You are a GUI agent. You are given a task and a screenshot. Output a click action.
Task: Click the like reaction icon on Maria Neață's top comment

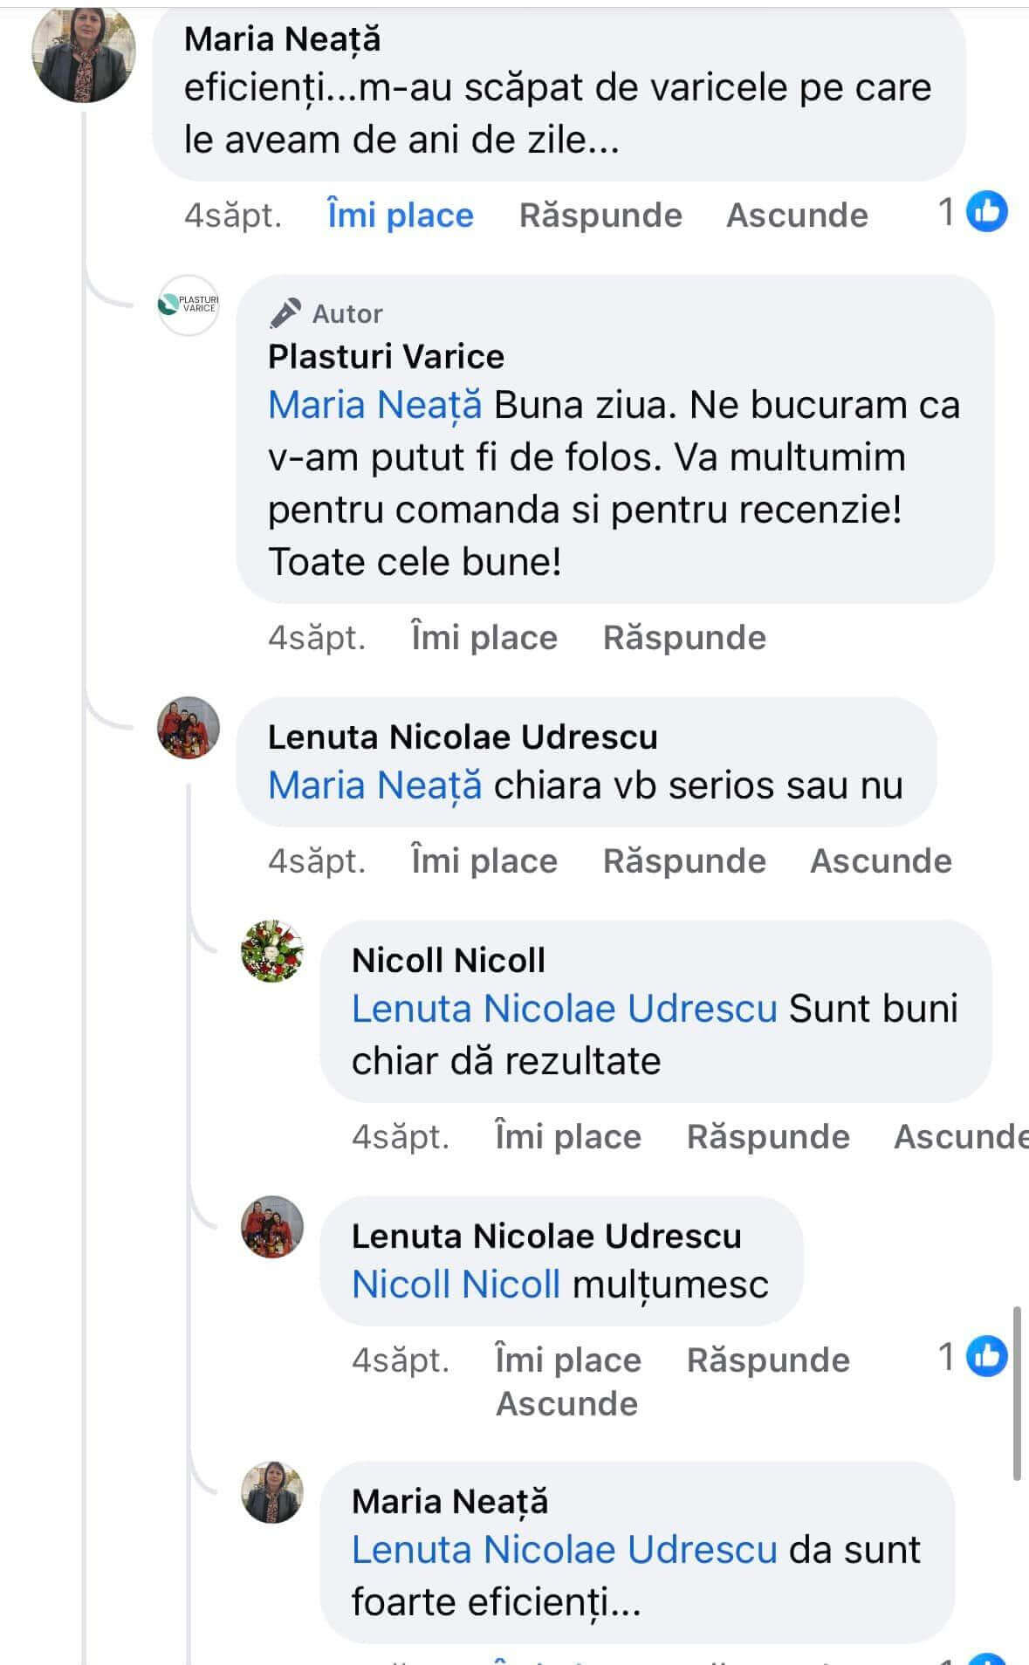(x=987, y=212)
